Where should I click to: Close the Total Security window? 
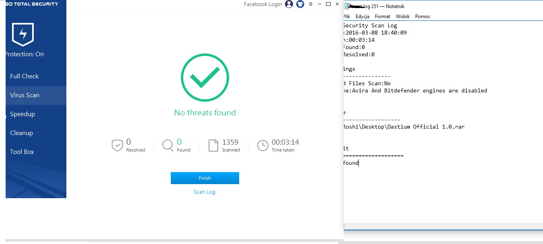(x=337, y=4)
